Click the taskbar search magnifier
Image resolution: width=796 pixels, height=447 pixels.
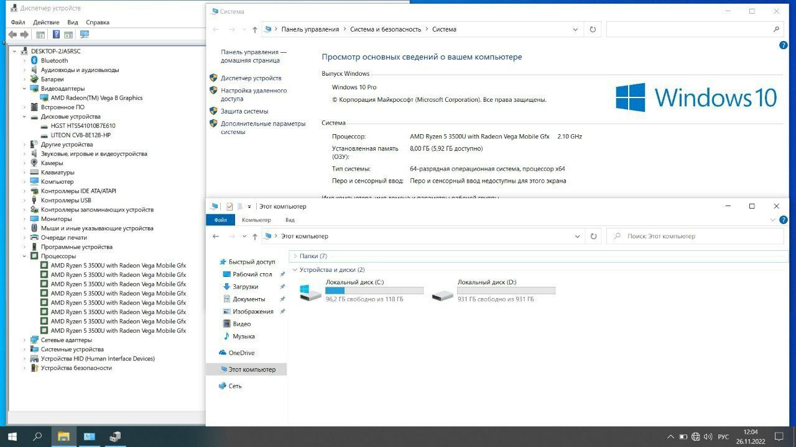point(37,436)
